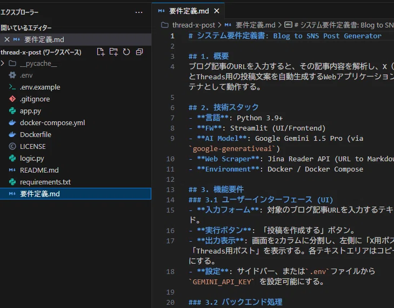Image resolution: width=394 pixels, height=308 pixels.
Task: Click the 'Docker / Docker Compose' text
Action: pyautogui.click(x=315, y=169)
